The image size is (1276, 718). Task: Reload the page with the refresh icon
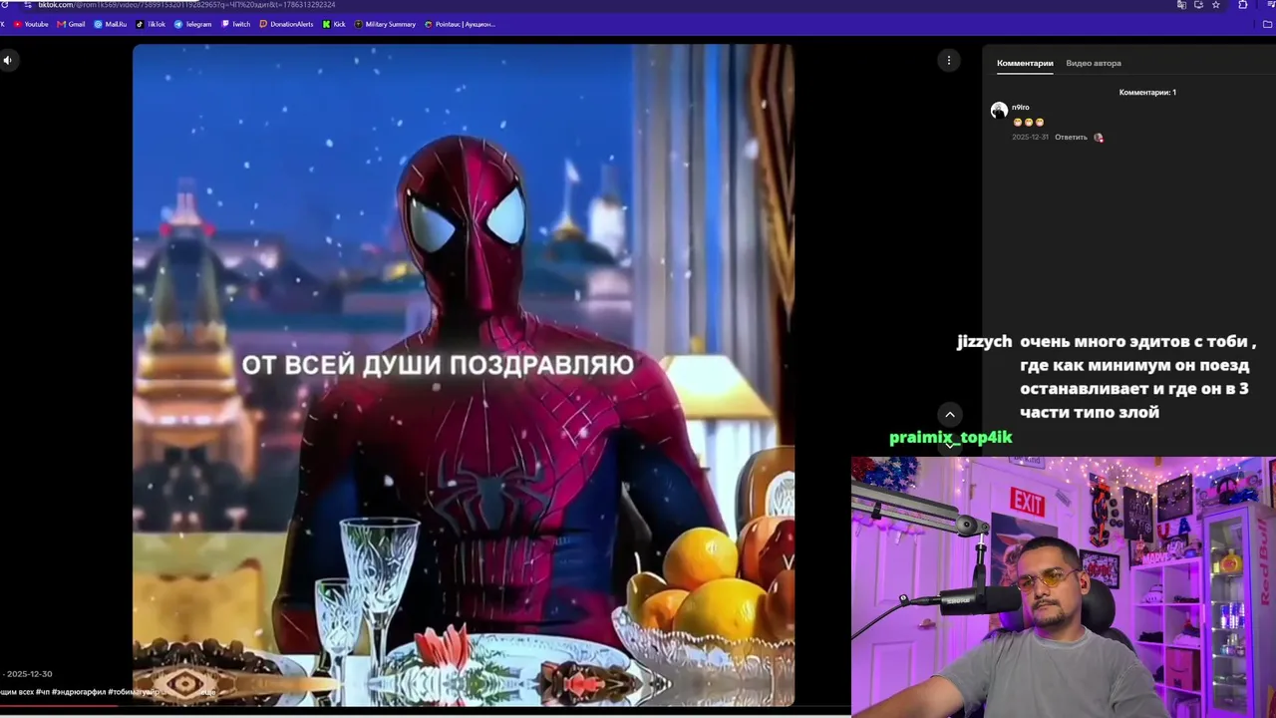[x=2, y=5]
